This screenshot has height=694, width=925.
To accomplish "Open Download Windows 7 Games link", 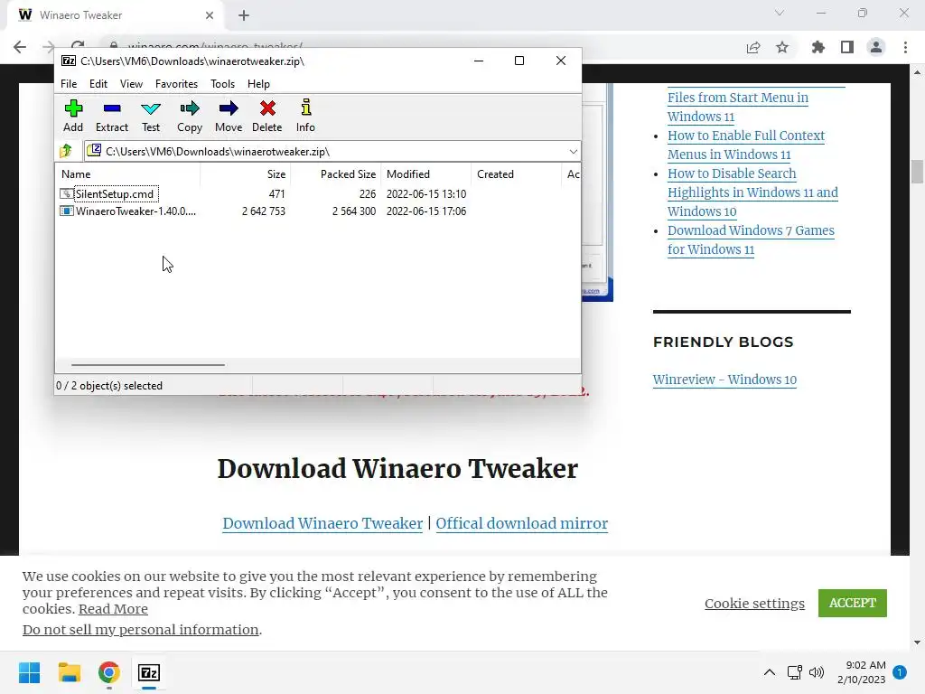I will click(751, 239).
